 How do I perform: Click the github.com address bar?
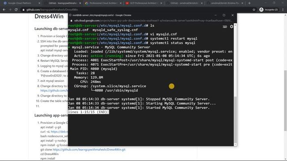click(x=135, y=10)
